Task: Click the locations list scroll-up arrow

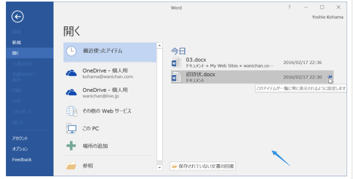Action: (159, 46)
